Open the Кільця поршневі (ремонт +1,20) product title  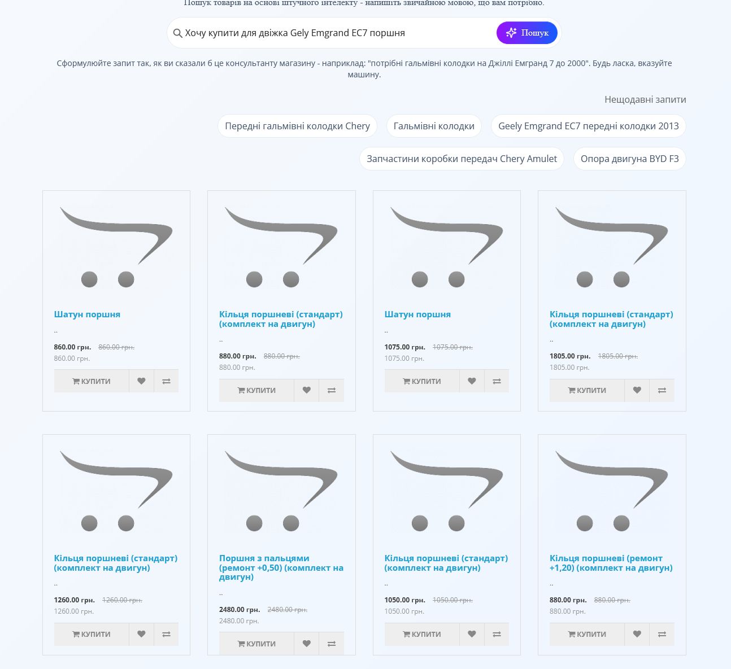tap(611, 563)
